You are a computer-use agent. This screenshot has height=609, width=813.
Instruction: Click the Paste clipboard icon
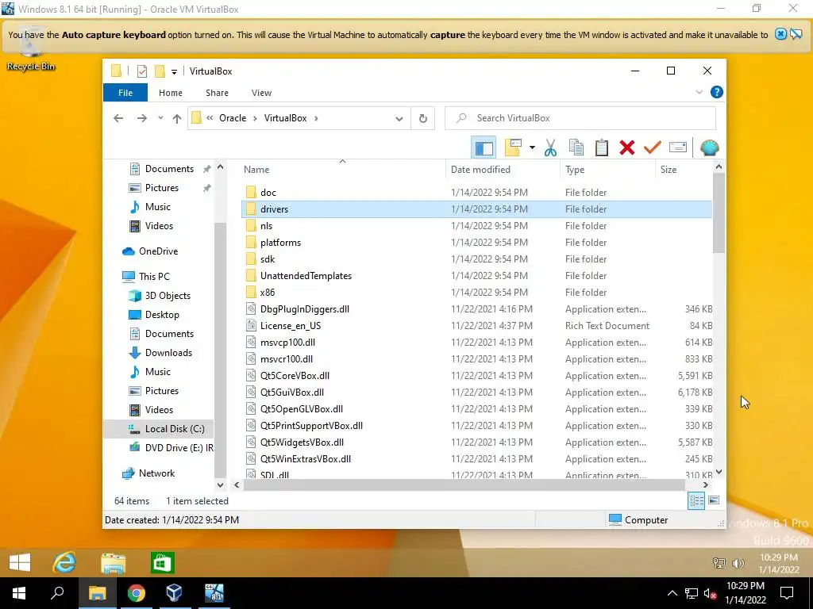[602, 148]
